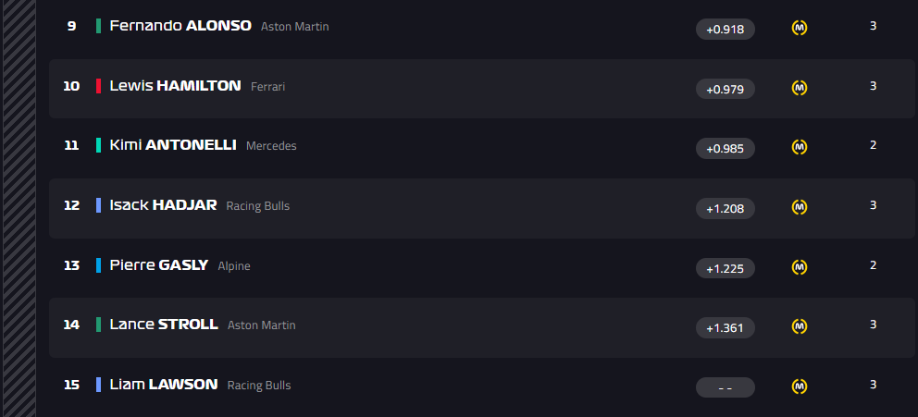The width and height of the screenshot is (918, 417).
Task: Select Kimi Antonelli's driver name
Action: pyautogui.click(x=172, y=145)
